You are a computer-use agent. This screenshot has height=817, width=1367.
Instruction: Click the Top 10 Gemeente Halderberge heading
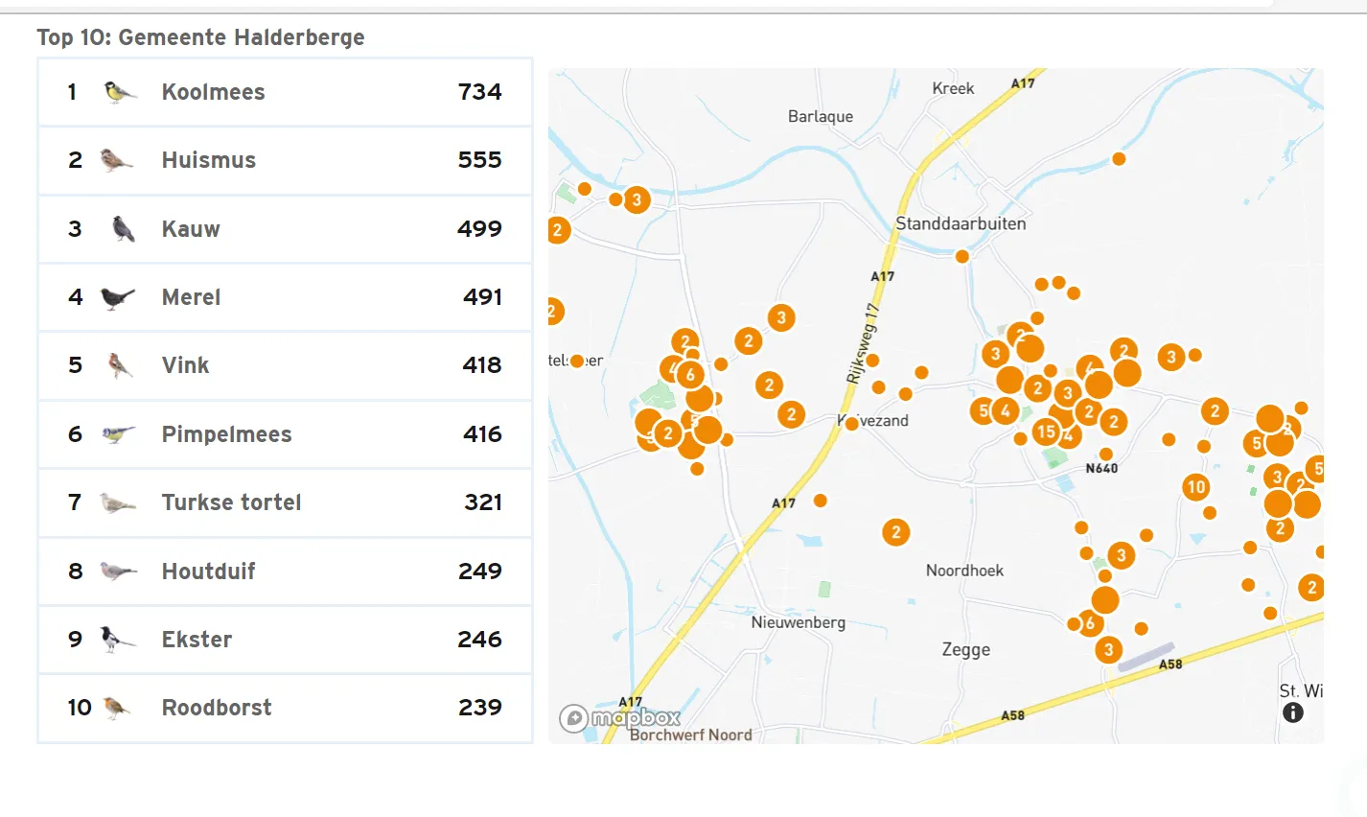tap(200, 37)
